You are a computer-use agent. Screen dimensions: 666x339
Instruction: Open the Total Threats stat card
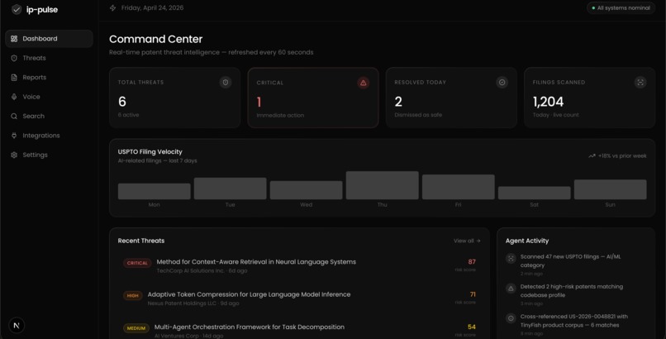pos(174,98)
